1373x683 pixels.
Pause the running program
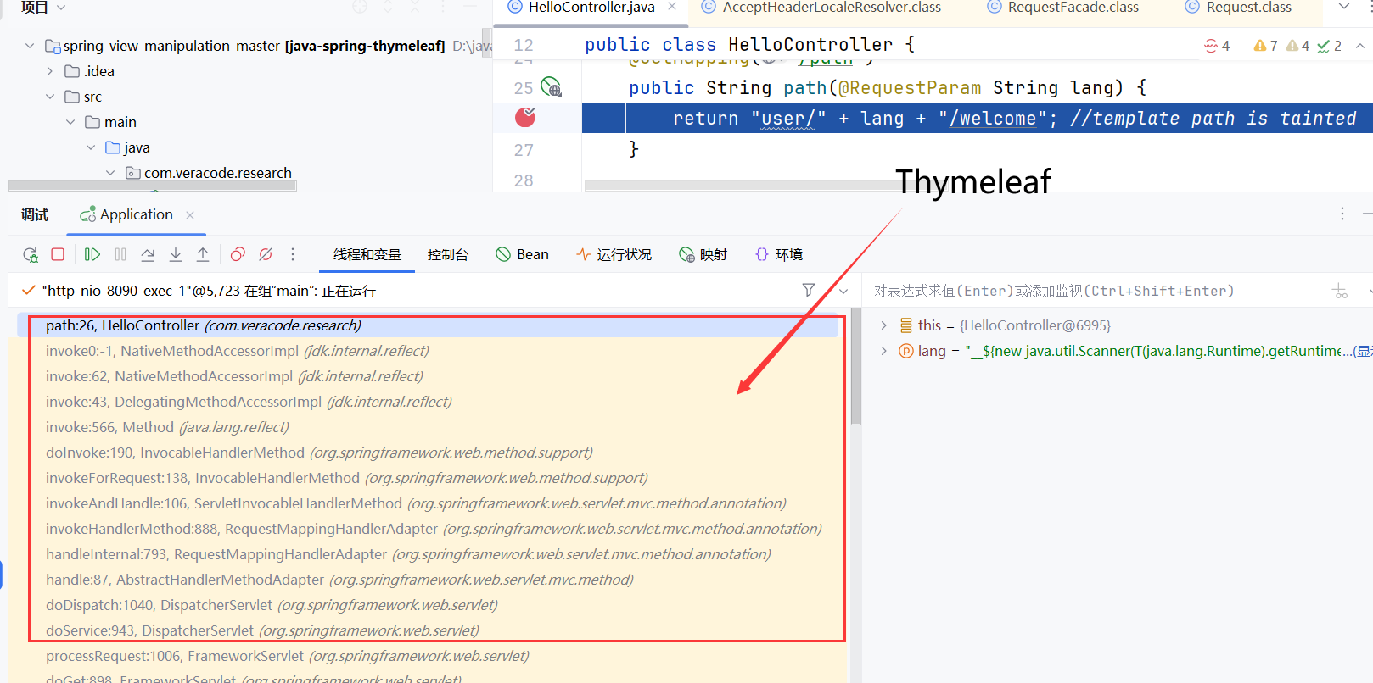pos(120,254)
